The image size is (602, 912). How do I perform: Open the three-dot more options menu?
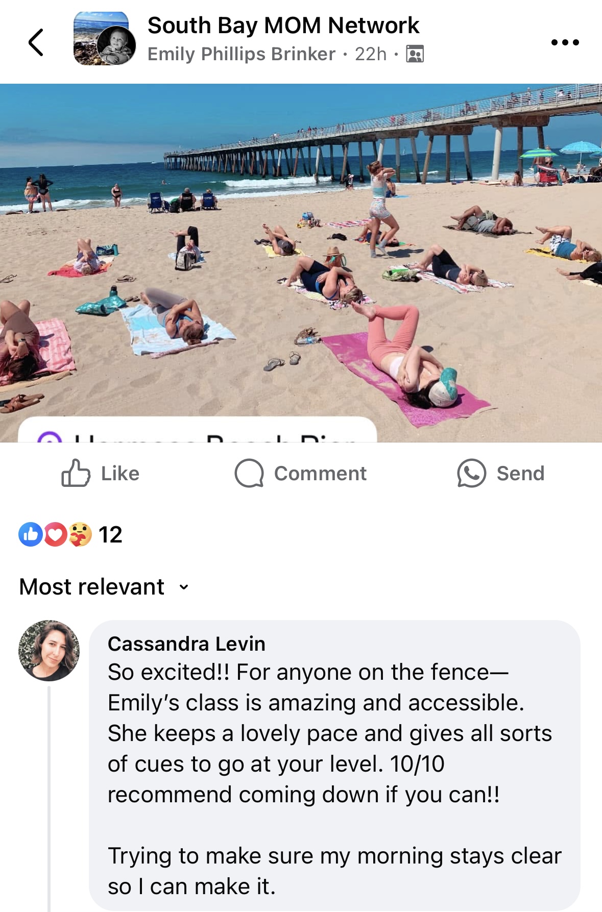point(565,42)
